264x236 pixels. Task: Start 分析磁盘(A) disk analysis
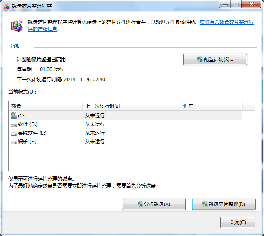point(154,204)
